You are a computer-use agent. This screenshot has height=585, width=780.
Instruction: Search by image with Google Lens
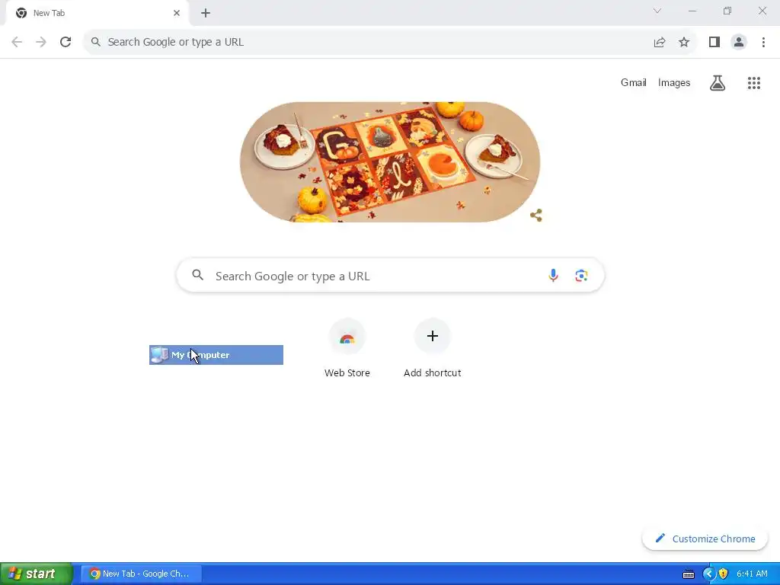point(581,276)
